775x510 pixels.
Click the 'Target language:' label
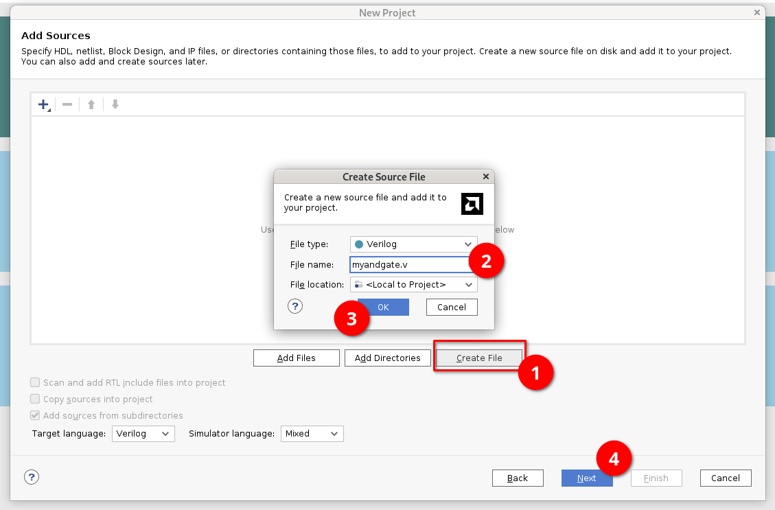tap(69, 434)
